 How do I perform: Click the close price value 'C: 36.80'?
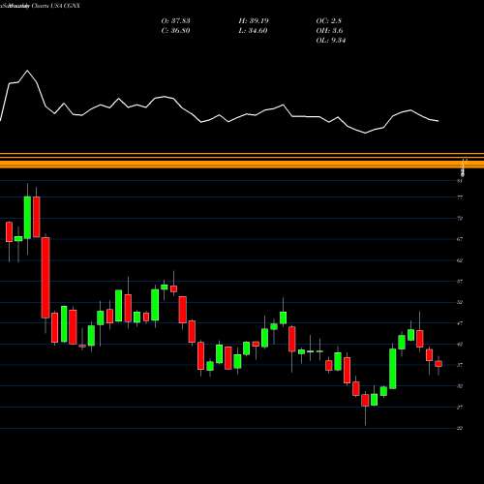tap(175, 31)
